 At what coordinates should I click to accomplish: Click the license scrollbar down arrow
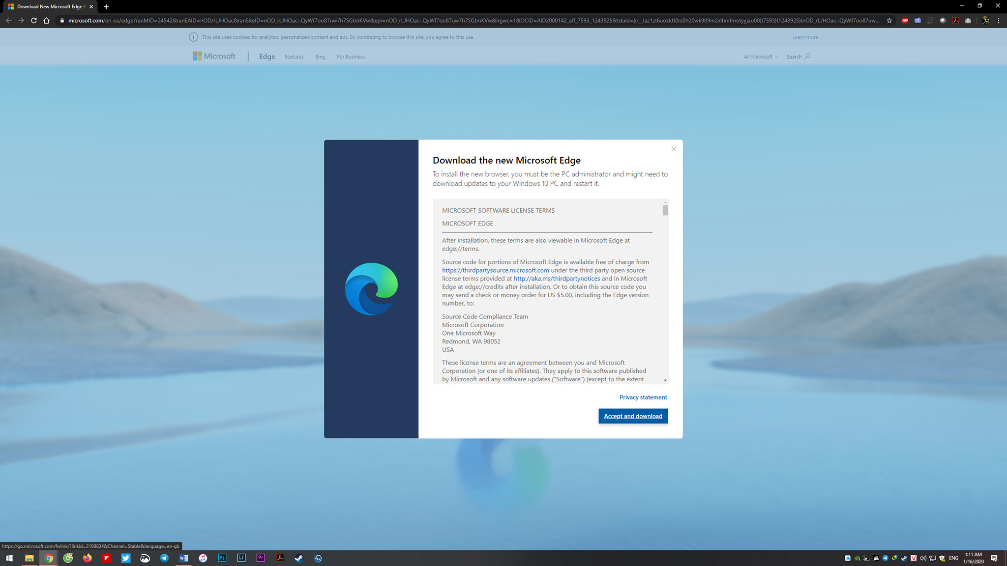665,380
